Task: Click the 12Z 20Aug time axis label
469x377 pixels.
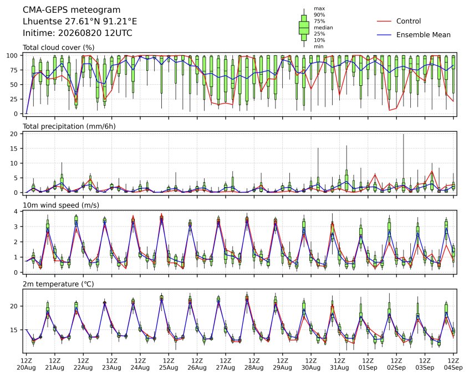Action: (26, 364)
